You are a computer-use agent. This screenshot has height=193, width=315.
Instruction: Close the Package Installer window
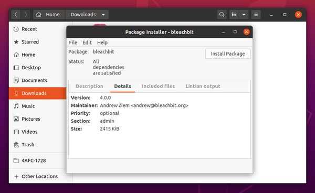coord(246,32)
